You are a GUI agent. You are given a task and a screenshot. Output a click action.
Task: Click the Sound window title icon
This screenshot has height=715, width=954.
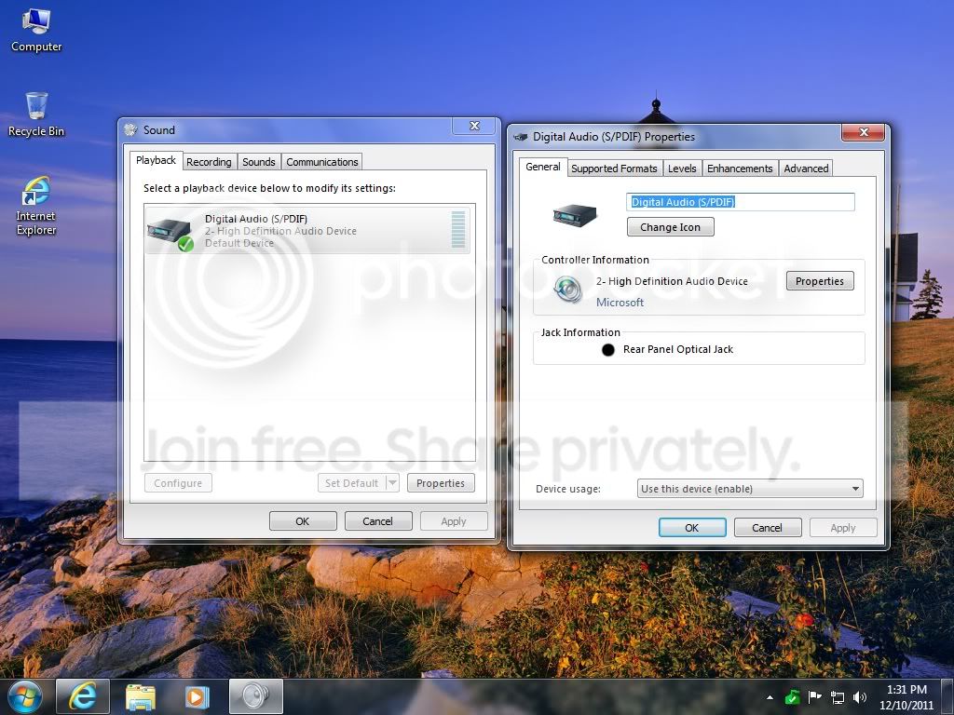point(130,129)
